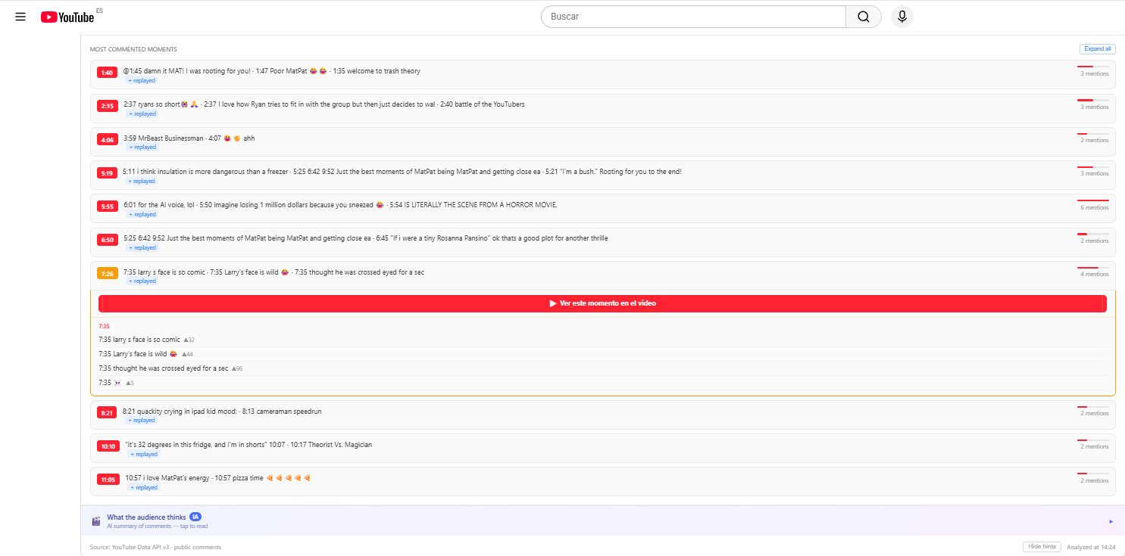
Task: Click '2 mentions' label on the 4:06 row
Action: [1095, 141]
